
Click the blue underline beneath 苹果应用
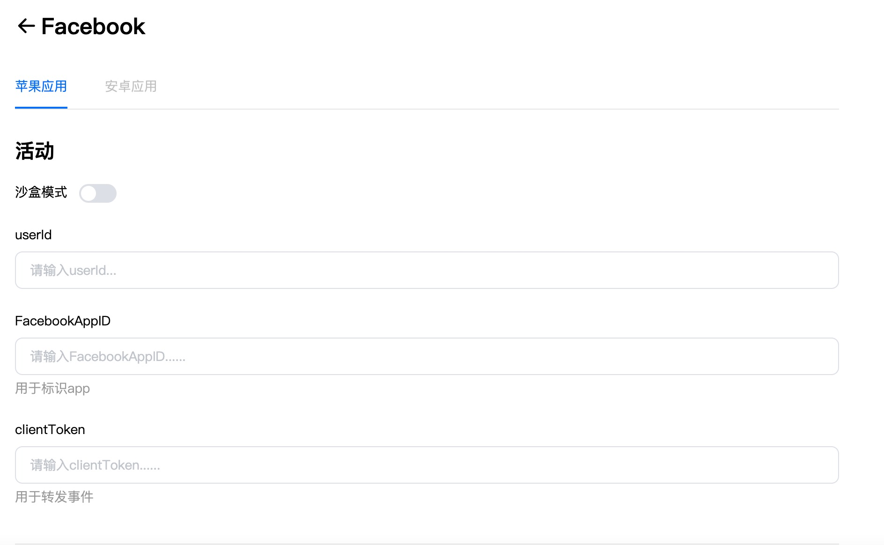click(x=41, y=108)
